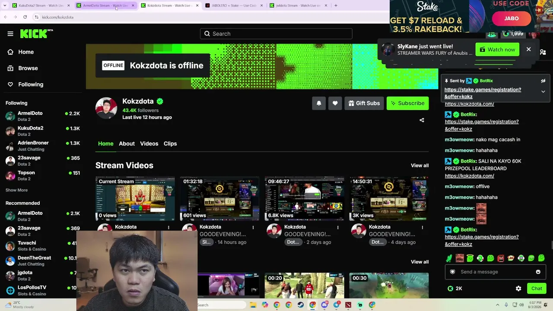Open Browse in the sidebar
The width and height of the screenshot is (553, 311).
click(x=28, y=68)
